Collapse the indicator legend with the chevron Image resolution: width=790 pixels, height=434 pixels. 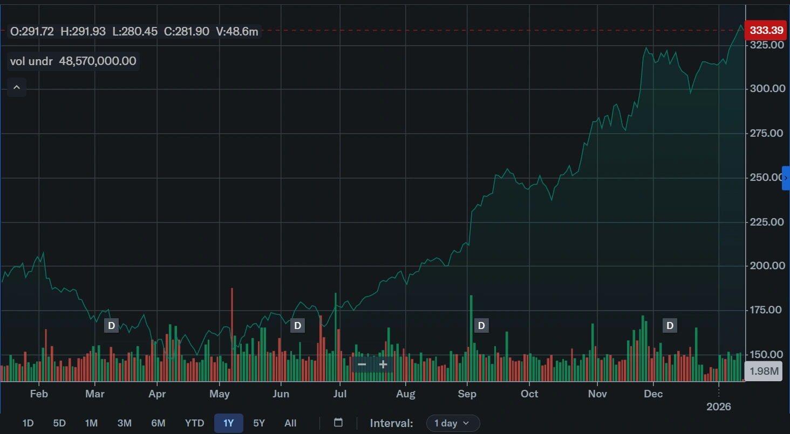tap(17, 87)
